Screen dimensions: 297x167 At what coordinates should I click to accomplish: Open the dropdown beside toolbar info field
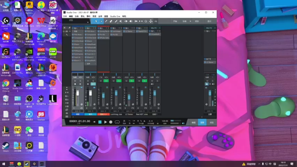tap(88, 22)
